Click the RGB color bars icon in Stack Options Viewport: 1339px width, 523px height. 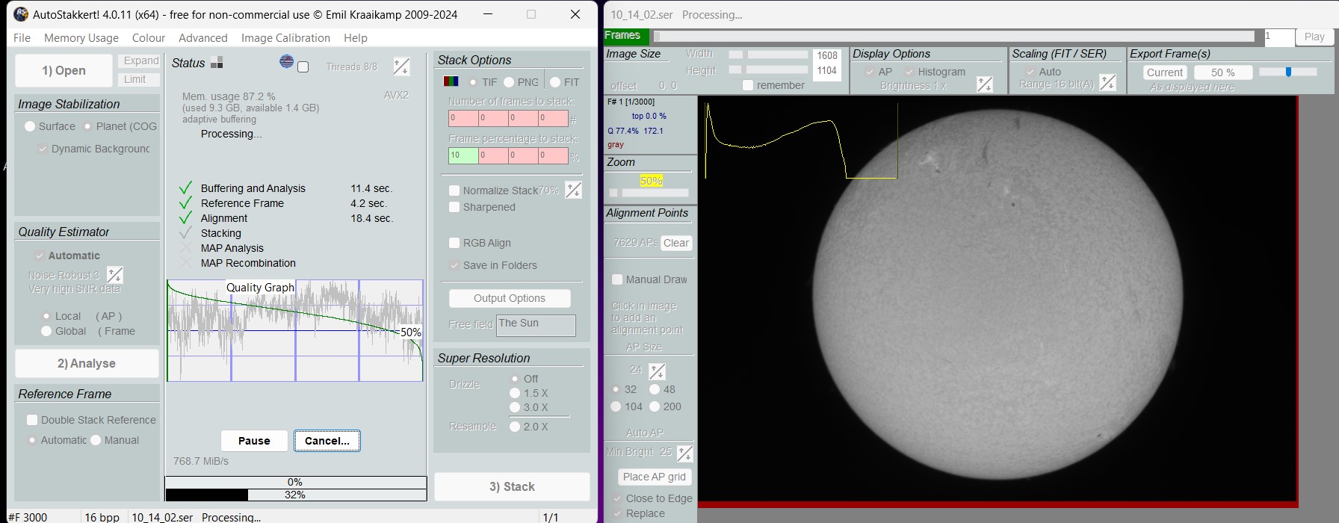tap(451, 81)
